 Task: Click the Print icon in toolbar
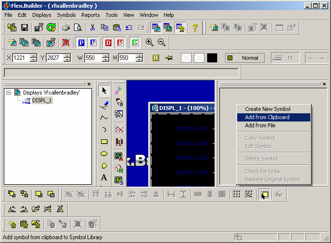click(66, 27)
